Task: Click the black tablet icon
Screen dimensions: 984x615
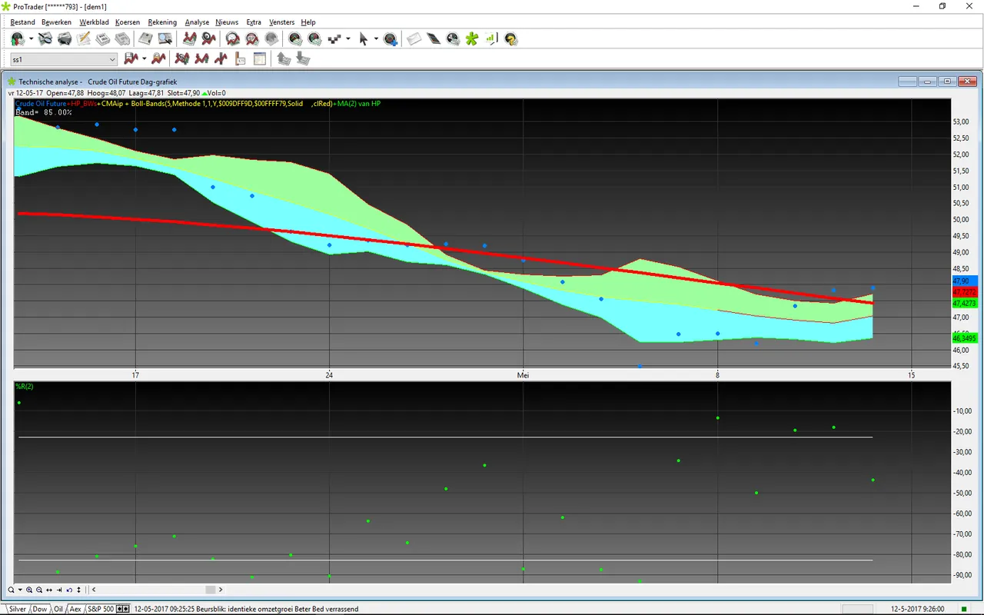Action: point(433,38)
